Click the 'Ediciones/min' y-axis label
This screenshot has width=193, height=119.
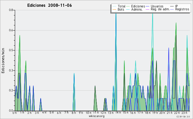tap(3, 60)
